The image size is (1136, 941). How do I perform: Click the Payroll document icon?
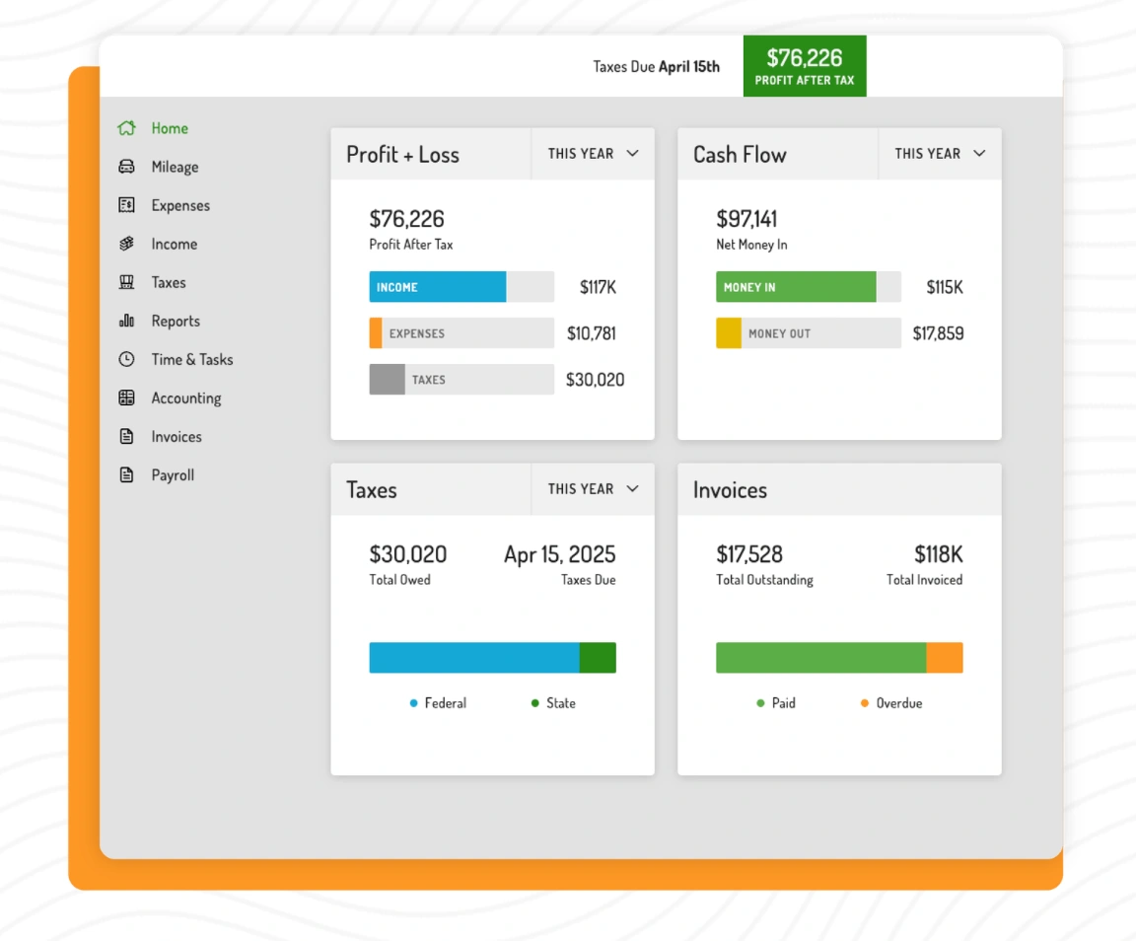click(127, 474)
